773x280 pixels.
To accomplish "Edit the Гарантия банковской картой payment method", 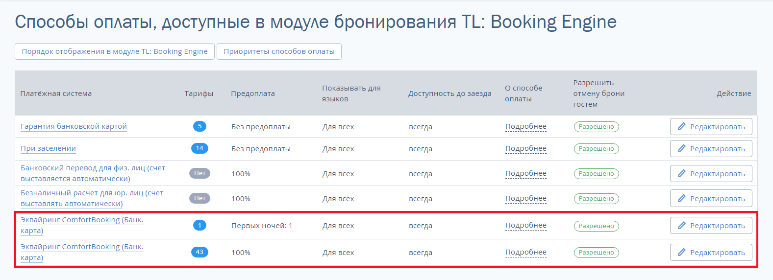I will [x=711, y=127].
